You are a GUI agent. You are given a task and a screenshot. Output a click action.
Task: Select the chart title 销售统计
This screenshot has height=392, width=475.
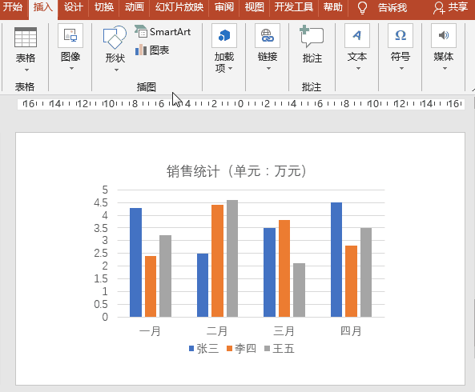[x=236, y=171]
